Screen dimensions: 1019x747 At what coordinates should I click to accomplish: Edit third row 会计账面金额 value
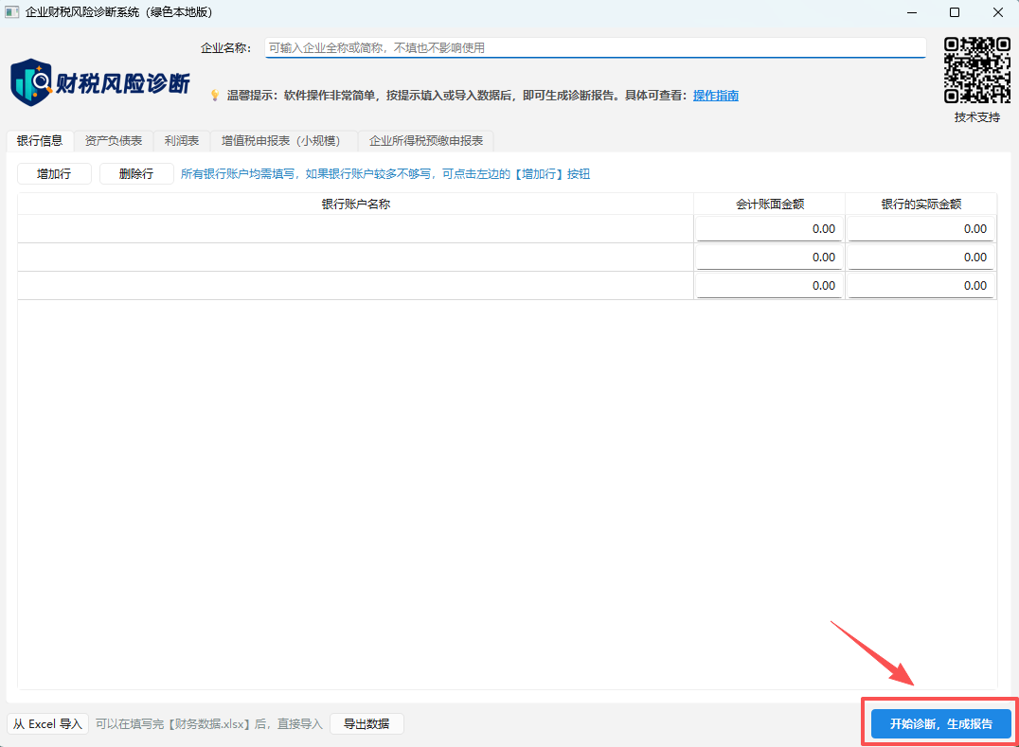coord(769,286)
